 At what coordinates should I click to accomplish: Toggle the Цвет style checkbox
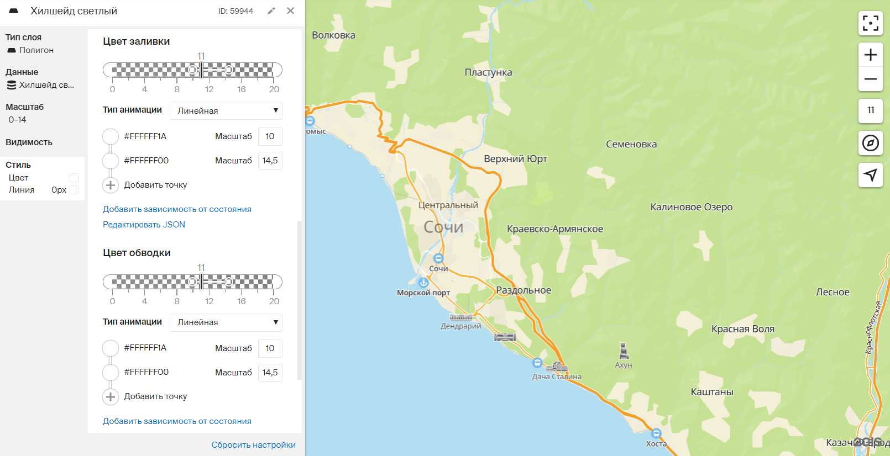click(x=74, y=178)
